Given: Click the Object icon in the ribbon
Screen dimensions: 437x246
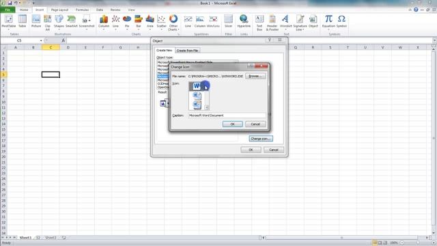Looking at the screenshot, I should pyautogui.click(x=313, y=21).
